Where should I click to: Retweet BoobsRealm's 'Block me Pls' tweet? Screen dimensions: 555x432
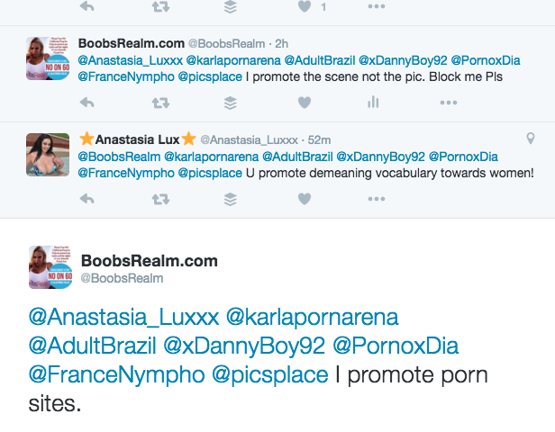tap(160, 103)
